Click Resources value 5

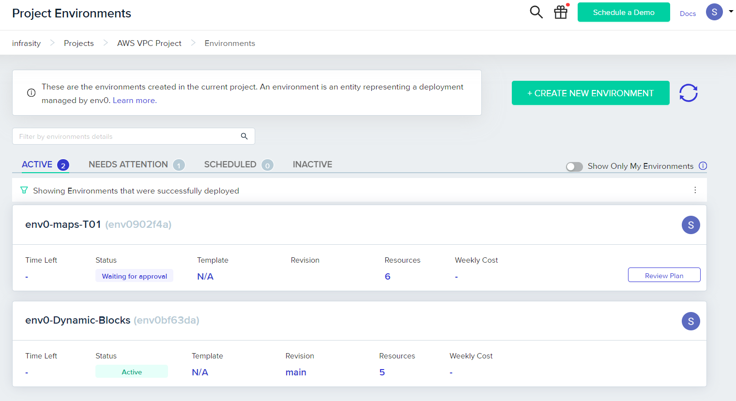tap(382, 372)
